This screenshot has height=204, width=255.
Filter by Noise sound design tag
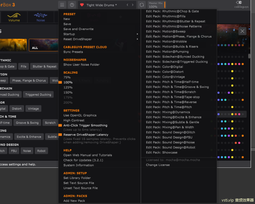[x=27, y=151]
